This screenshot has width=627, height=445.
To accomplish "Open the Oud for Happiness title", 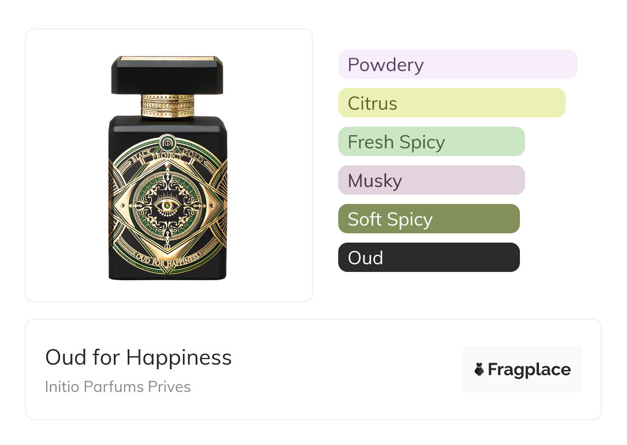I will click(x=138, y=357).
